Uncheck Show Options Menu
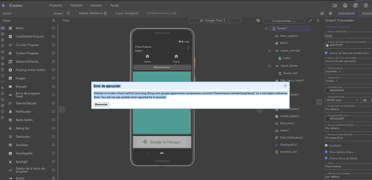 point(326,152)
